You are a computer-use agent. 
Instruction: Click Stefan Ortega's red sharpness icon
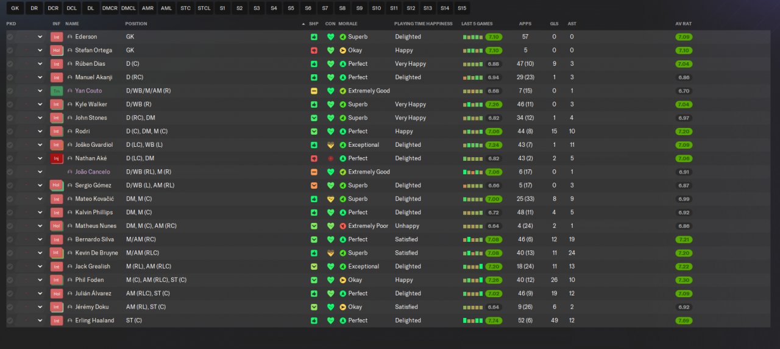tap(314, 51)
